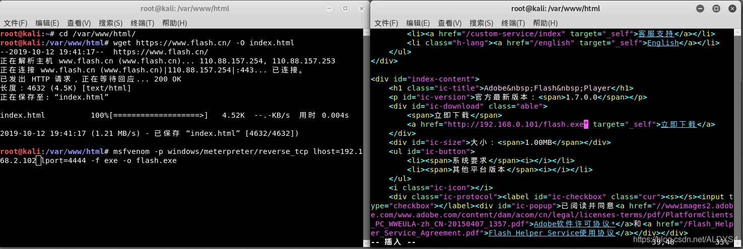Image resolution: width=743 pixels, height=249 pixels.
Task: Click the 官方最新版本 ic-version line
Action: coord(518,97)
